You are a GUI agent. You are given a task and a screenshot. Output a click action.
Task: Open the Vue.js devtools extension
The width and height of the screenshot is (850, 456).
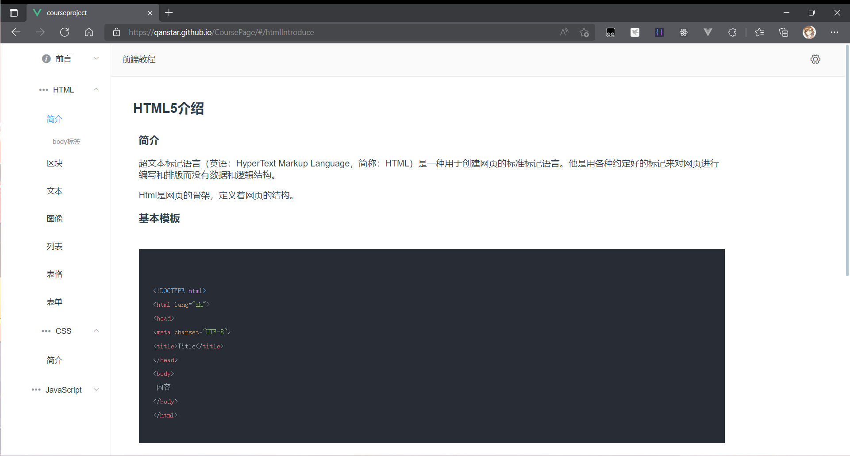pos(708,32)
